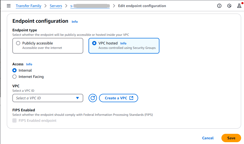The height and width of the screenshot is (144, 244).
Task: Open Info link beside Endpoint configuration heading
Action: point(75,22)
